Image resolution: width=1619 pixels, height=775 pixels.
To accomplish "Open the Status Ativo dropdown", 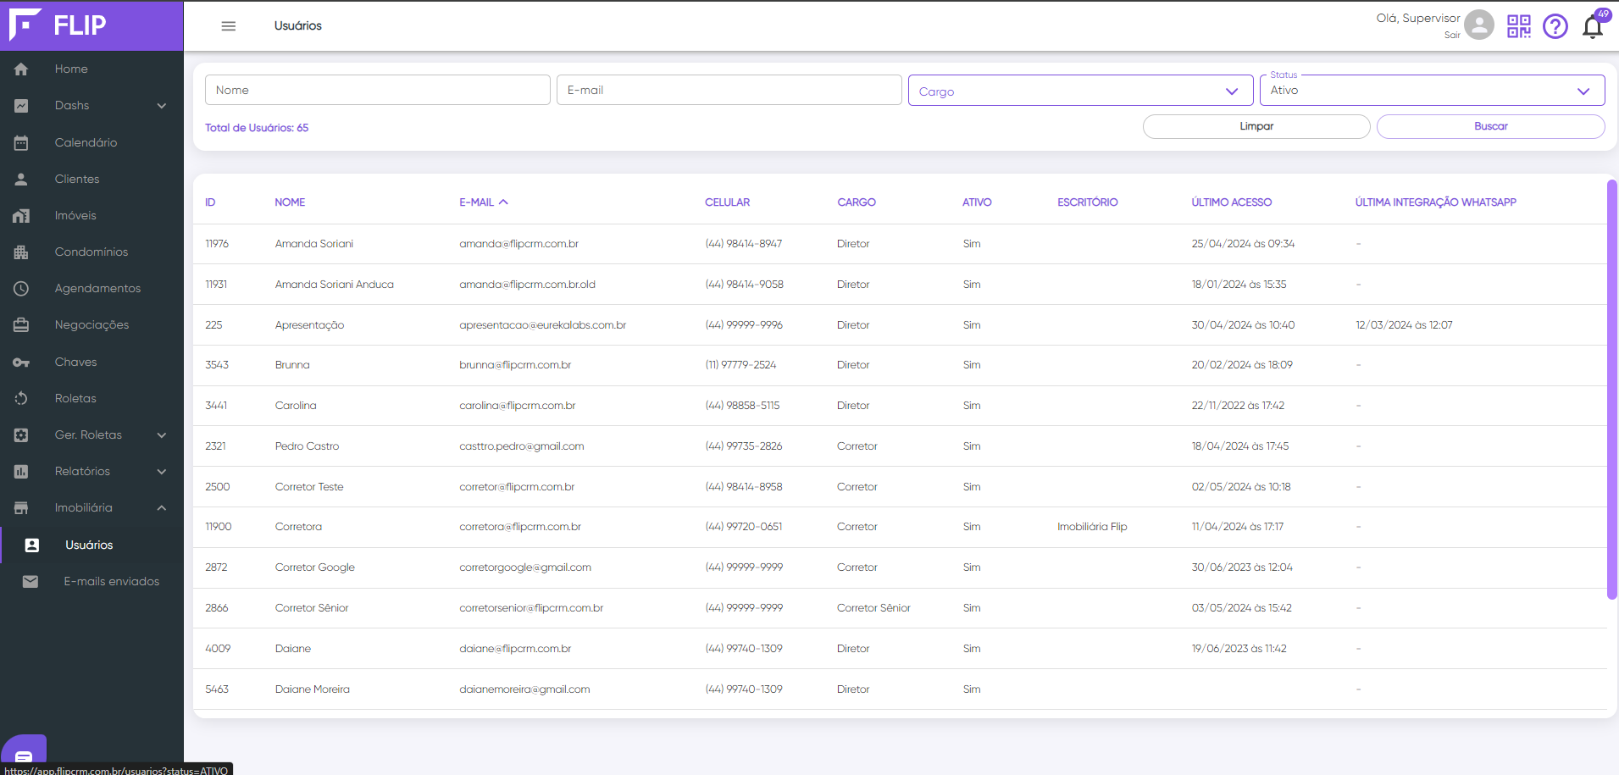I will (x=1432, y=91).
